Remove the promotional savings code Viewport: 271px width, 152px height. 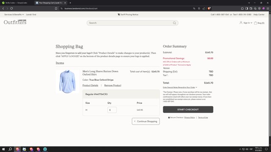pyautogui.click(x=166, y=68)
